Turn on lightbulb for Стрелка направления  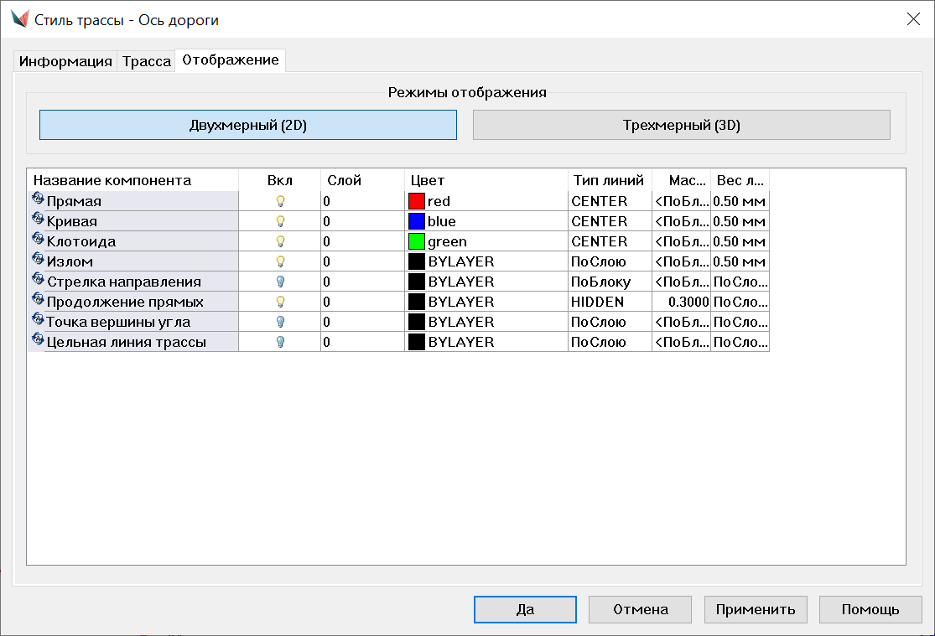280,282
